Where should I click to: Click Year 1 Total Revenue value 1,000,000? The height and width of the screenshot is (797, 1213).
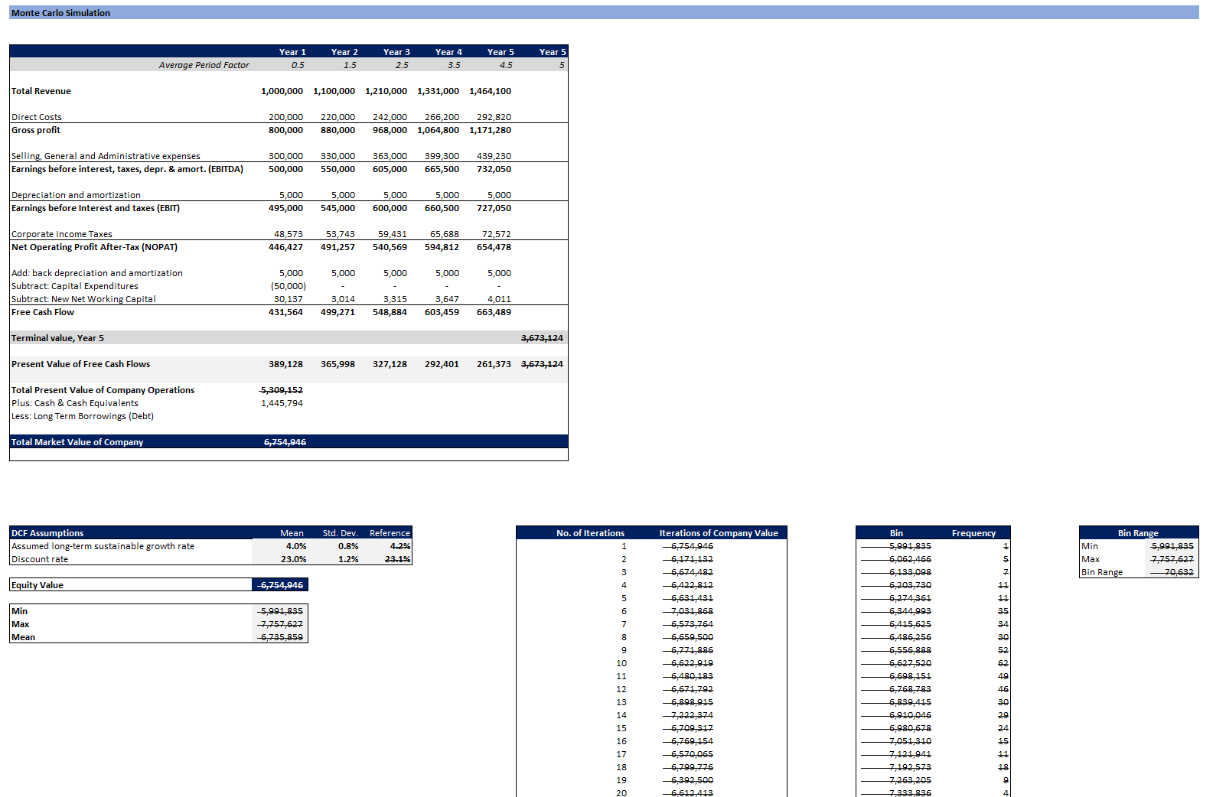point(282,91)
